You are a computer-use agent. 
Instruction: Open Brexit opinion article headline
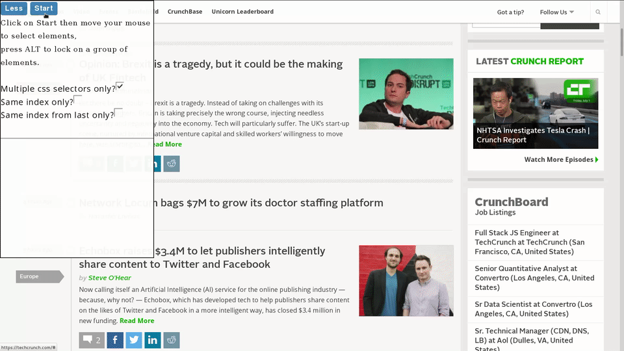point(211,70)
